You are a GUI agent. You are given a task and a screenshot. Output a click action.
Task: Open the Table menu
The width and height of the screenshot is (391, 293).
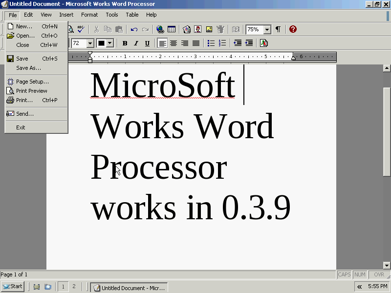[132, 15]
